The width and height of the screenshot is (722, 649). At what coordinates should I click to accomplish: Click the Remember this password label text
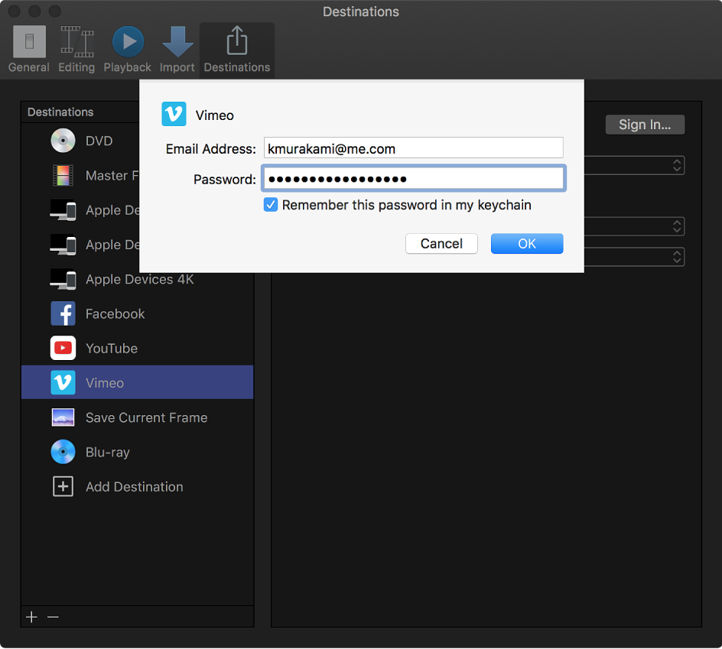tap(407, 205)
